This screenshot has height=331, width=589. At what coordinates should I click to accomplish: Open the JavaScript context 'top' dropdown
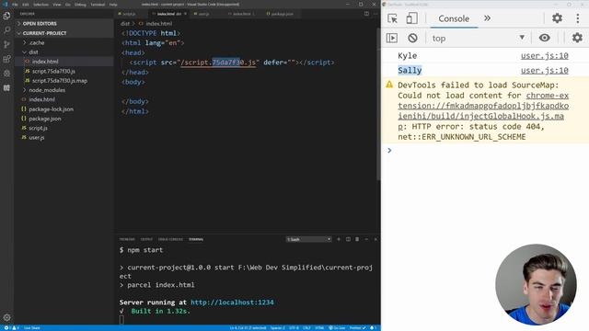[x=479, y=38]
